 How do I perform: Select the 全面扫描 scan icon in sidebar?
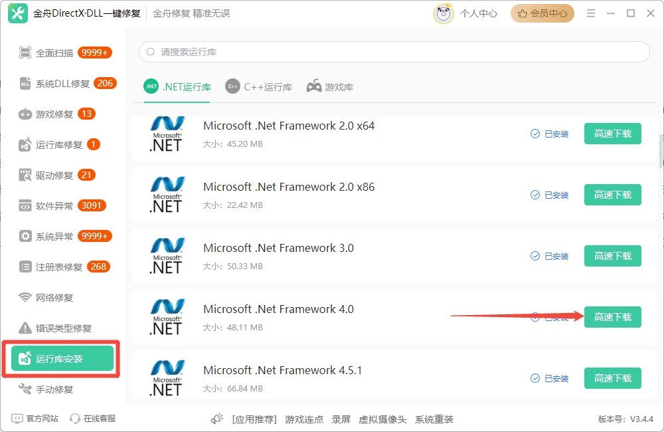click(x=25, y=52)
